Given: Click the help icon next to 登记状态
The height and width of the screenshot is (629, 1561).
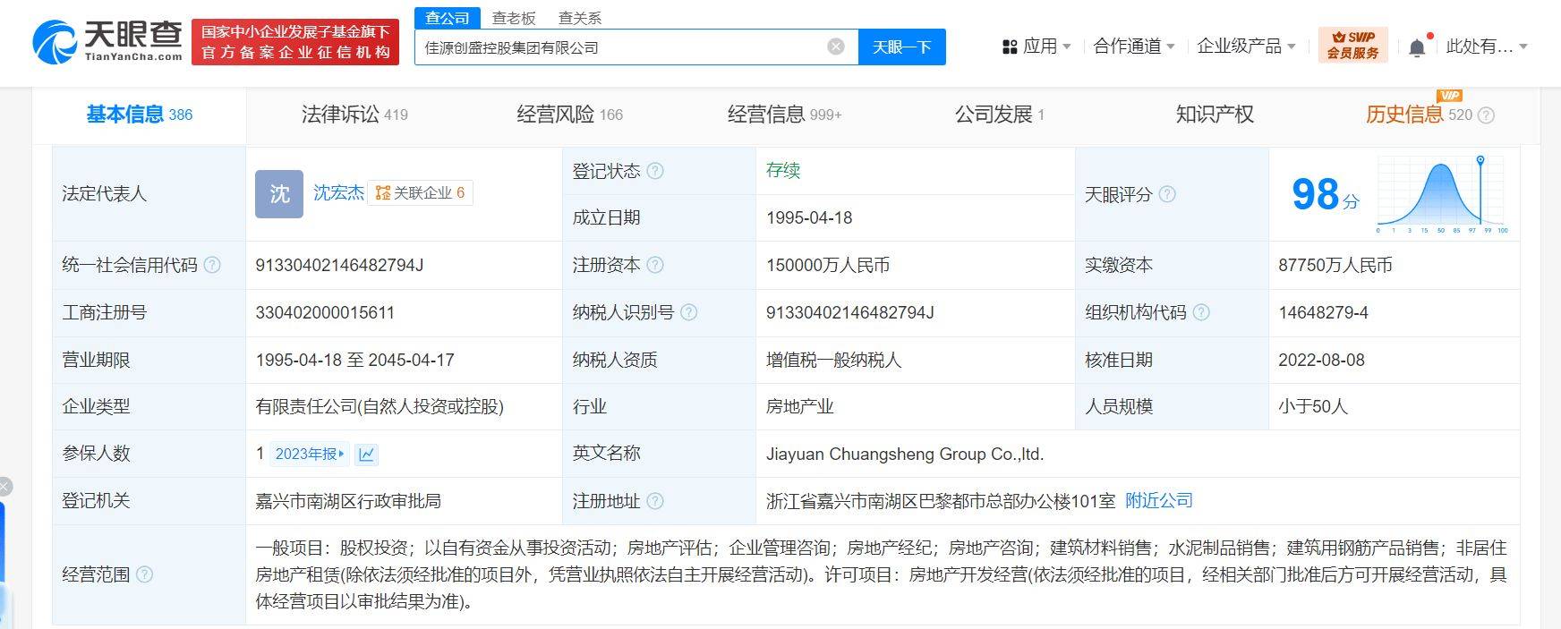Looking at the screenshot, I should point(655,171).
